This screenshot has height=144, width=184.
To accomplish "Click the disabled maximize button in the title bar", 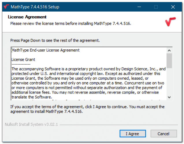I will [x=156, y=7].
